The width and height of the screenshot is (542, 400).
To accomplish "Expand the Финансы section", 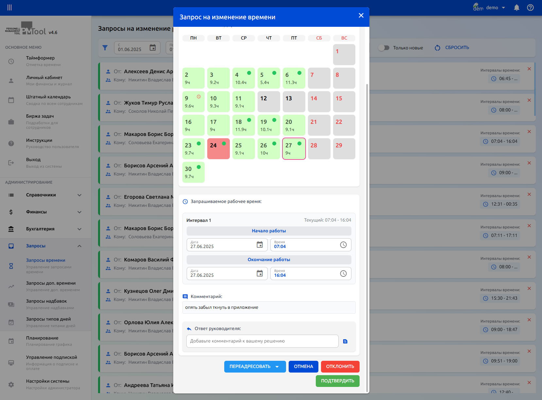I will 45,212.
